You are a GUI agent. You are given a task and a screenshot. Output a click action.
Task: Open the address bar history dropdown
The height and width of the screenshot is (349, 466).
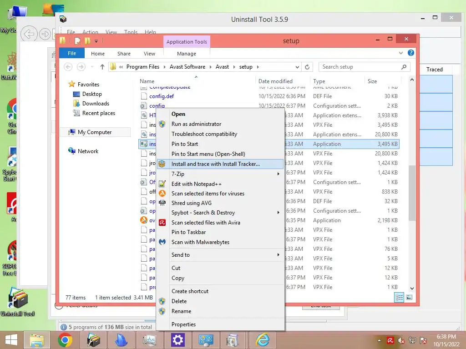pyautogui.click(x=297, y=67)
